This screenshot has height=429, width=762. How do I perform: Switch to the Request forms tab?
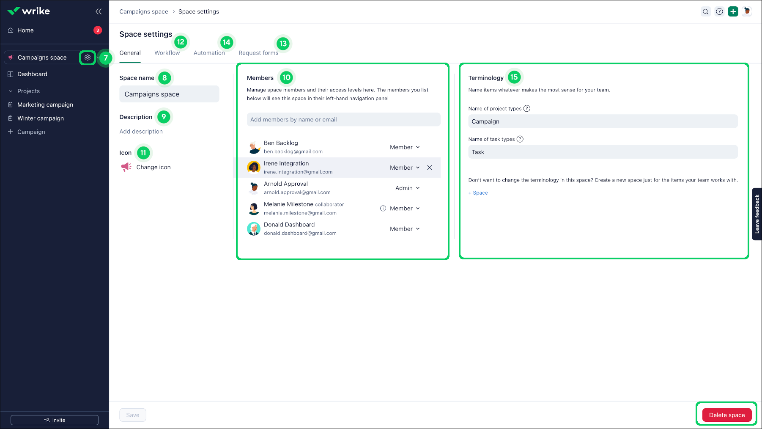coord(258,53)
